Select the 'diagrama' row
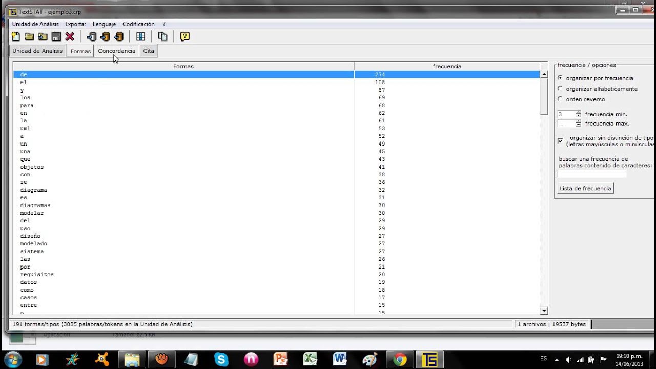Viewport: 656px width, 369px height. [x=277, y=190]
